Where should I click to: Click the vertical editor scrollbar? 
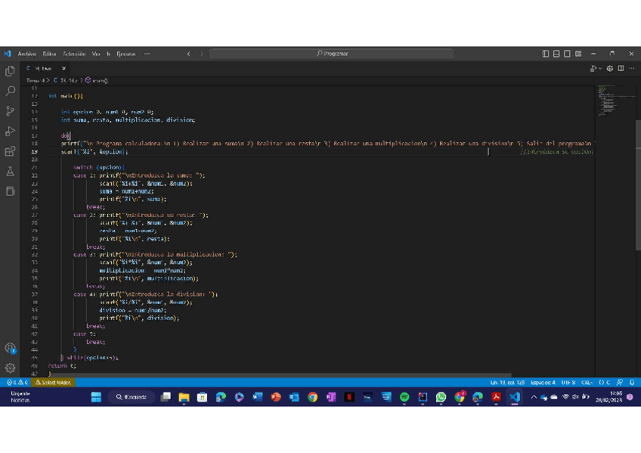[x=637, y=189]
